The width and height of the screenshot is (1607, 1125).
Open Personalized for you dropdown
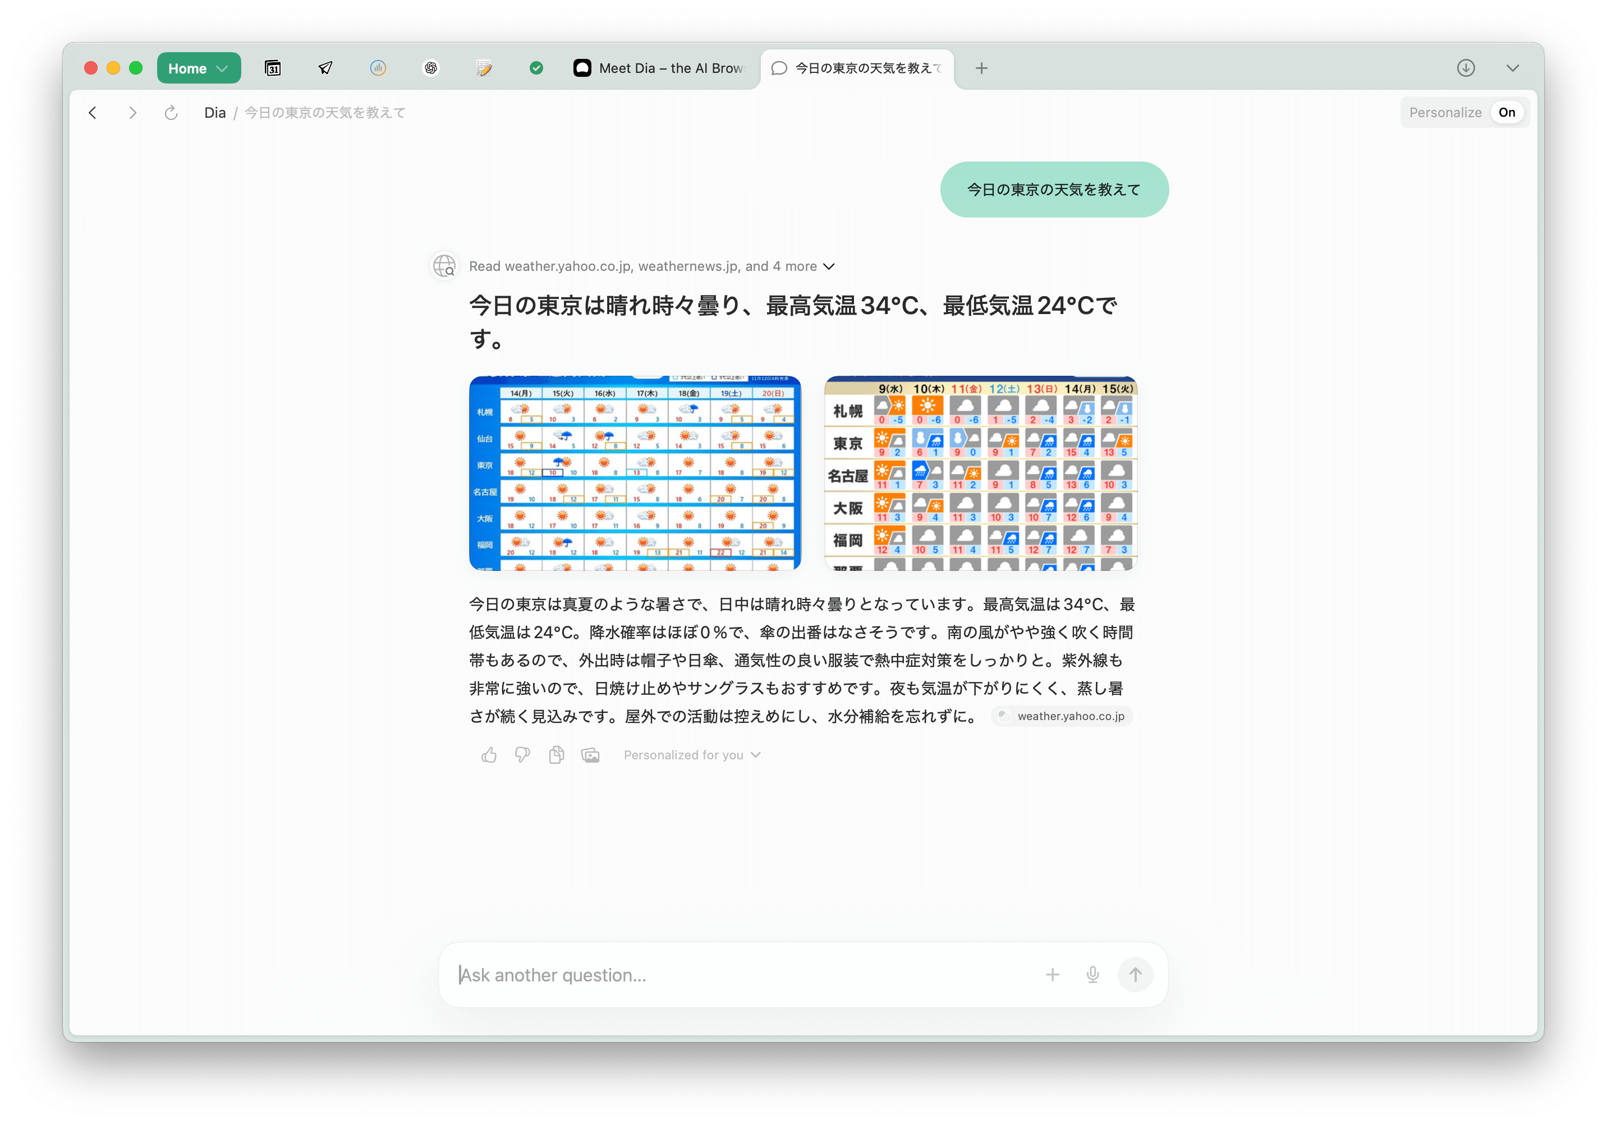coord(691,755)
